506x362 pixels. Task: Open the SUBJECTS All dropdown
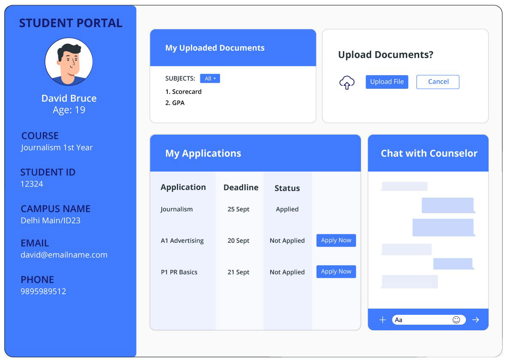[210, 78]
